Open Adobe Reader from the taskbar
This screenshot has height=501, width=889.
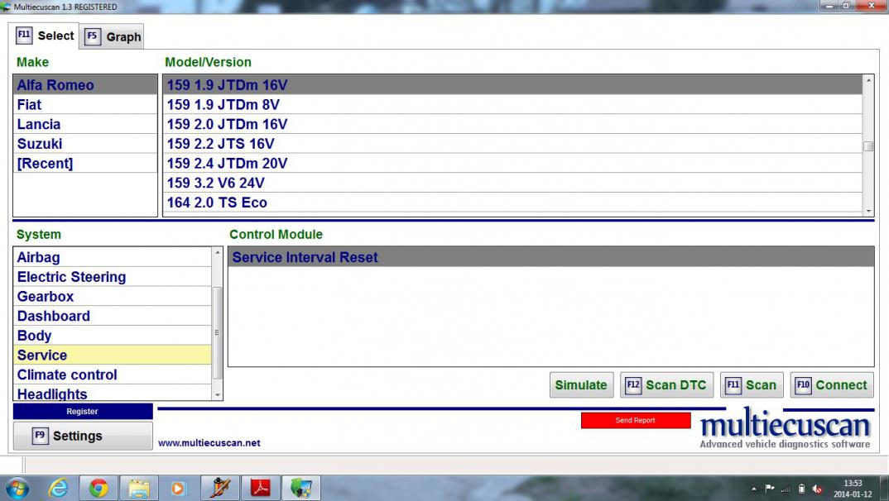[x=260, y=488]
